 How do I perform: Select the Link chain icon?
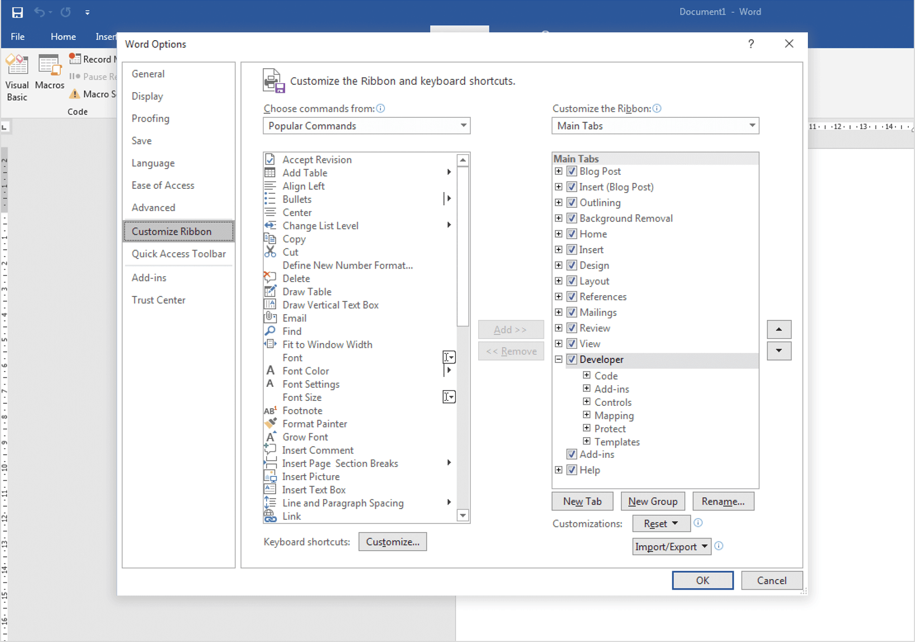point(270,516)
